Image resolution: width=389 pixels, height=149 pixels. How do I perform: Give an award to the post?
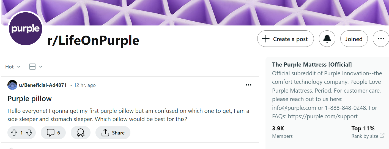coord(80,133)
